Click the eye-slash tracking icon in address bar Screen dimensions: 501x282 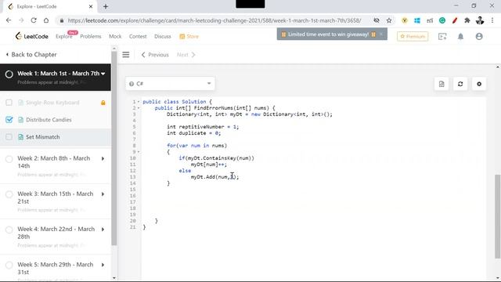(x=377, y=20)
